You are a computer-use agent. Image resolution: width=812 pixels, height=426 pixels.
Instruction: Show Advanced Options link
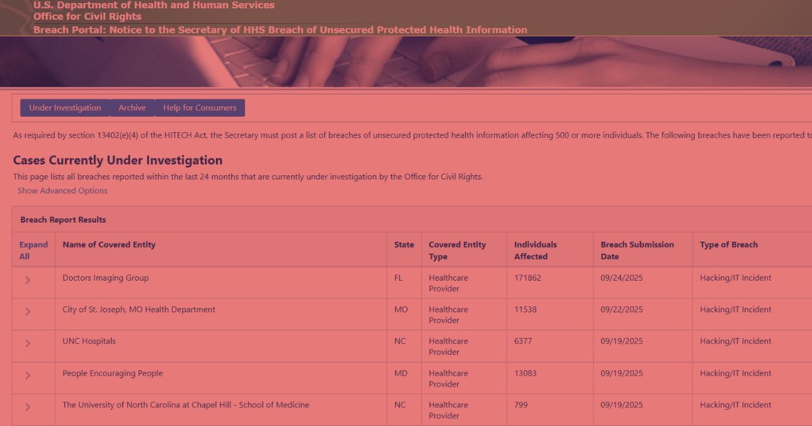click(62, 191)
